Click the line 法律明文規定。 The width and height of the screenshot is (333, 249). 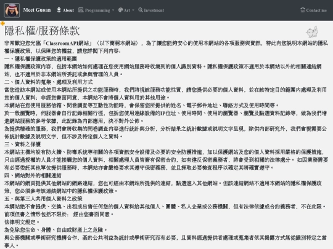tap(22, 222)
